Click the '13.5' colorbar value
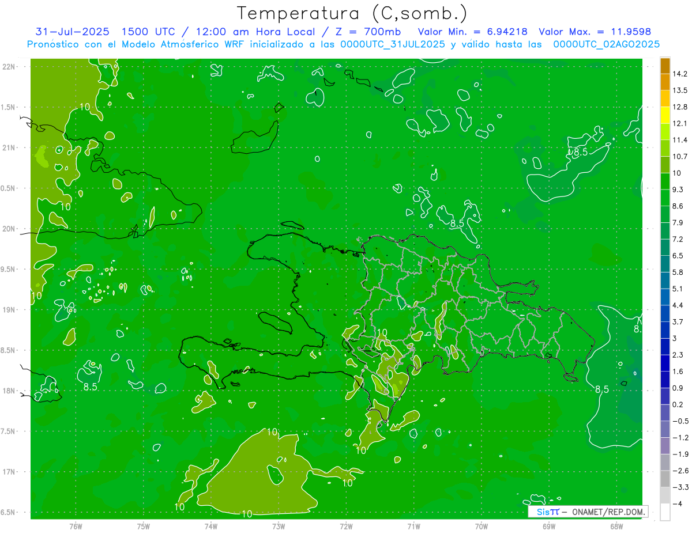 (x=680, y=90)
